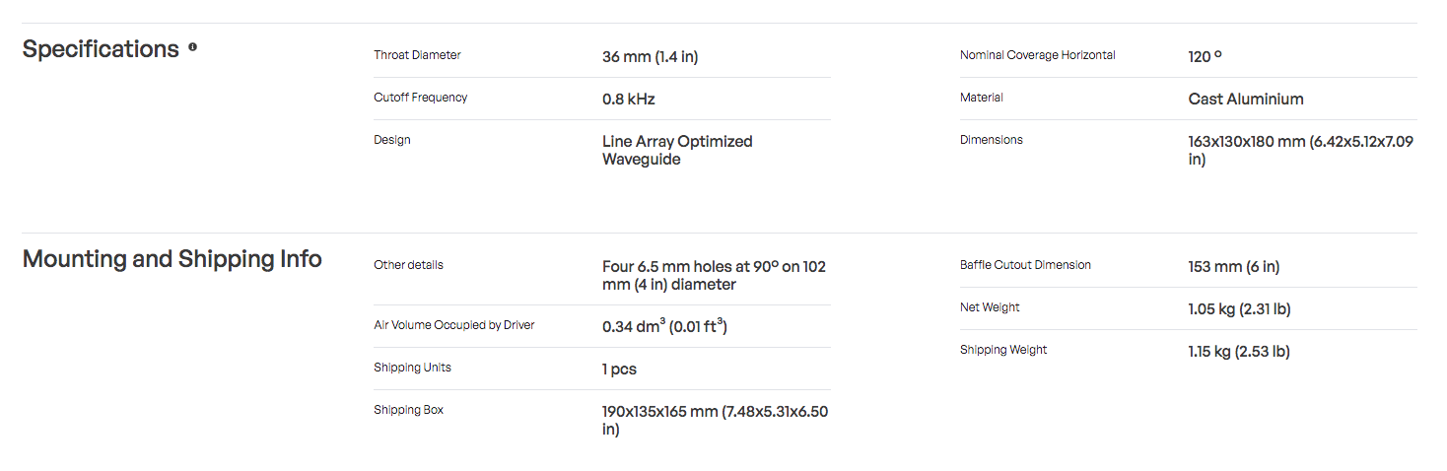1447x471 pixels.
Task: Click the Other details label
Action: tap(408, 265)
